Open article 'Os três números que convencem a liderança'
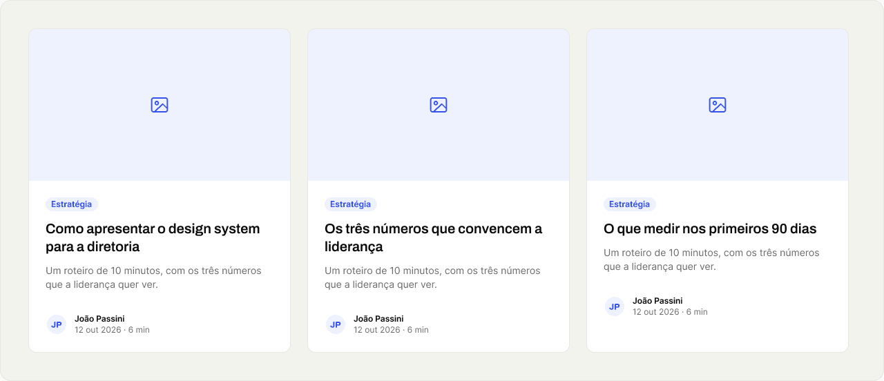The height and width of the screenshot is (381, 884). pyautogui.click(x=434, y=237)
